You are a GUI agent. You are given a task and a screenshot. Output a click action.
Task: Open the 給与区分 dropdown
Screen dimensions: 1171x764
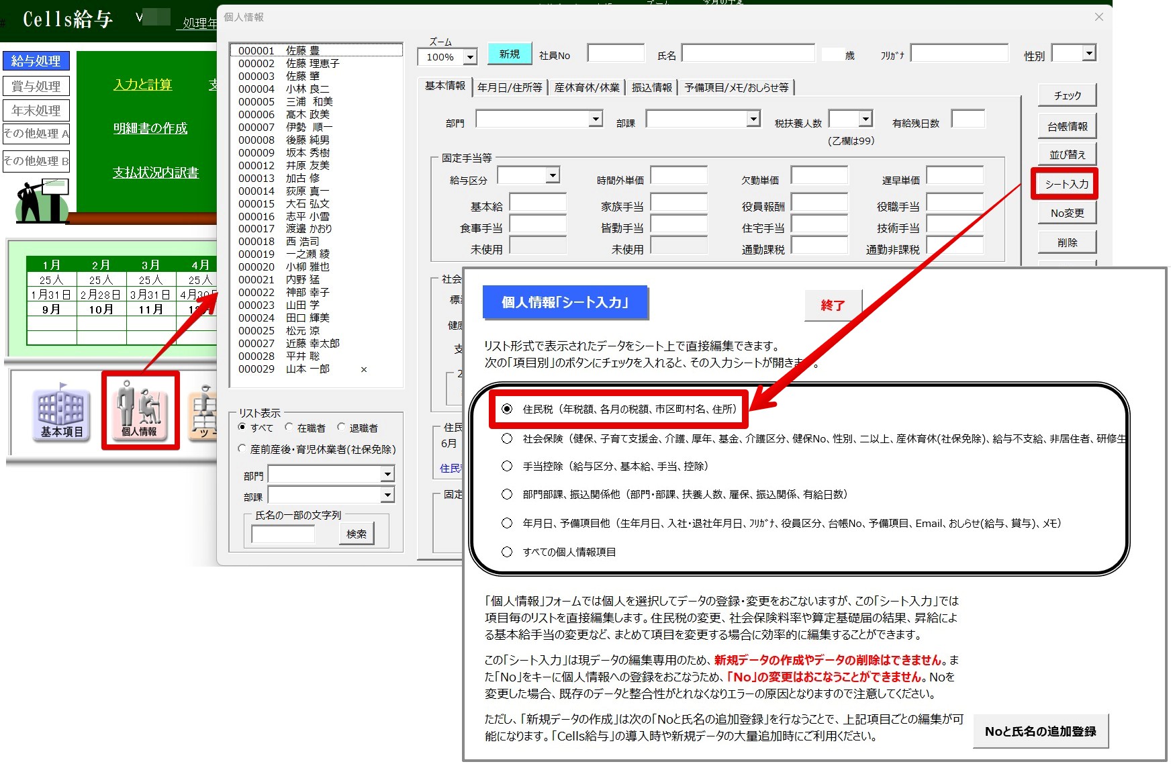point(553,175)
